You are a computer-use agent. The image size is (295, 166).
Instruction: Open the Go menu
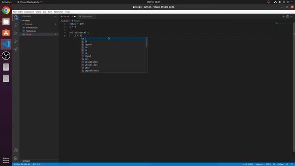[x=44, y=12]
